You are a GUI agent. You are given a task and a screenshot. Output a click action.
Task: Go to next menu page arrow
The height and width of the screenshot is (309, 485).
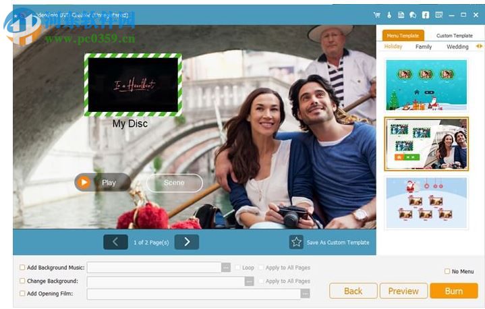point(187,242)
